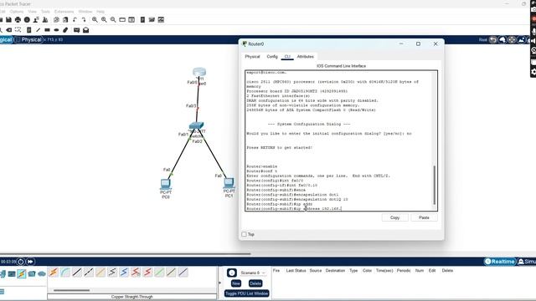Click the fast forward time button
536x301 pixels.
tap(30, 262)
